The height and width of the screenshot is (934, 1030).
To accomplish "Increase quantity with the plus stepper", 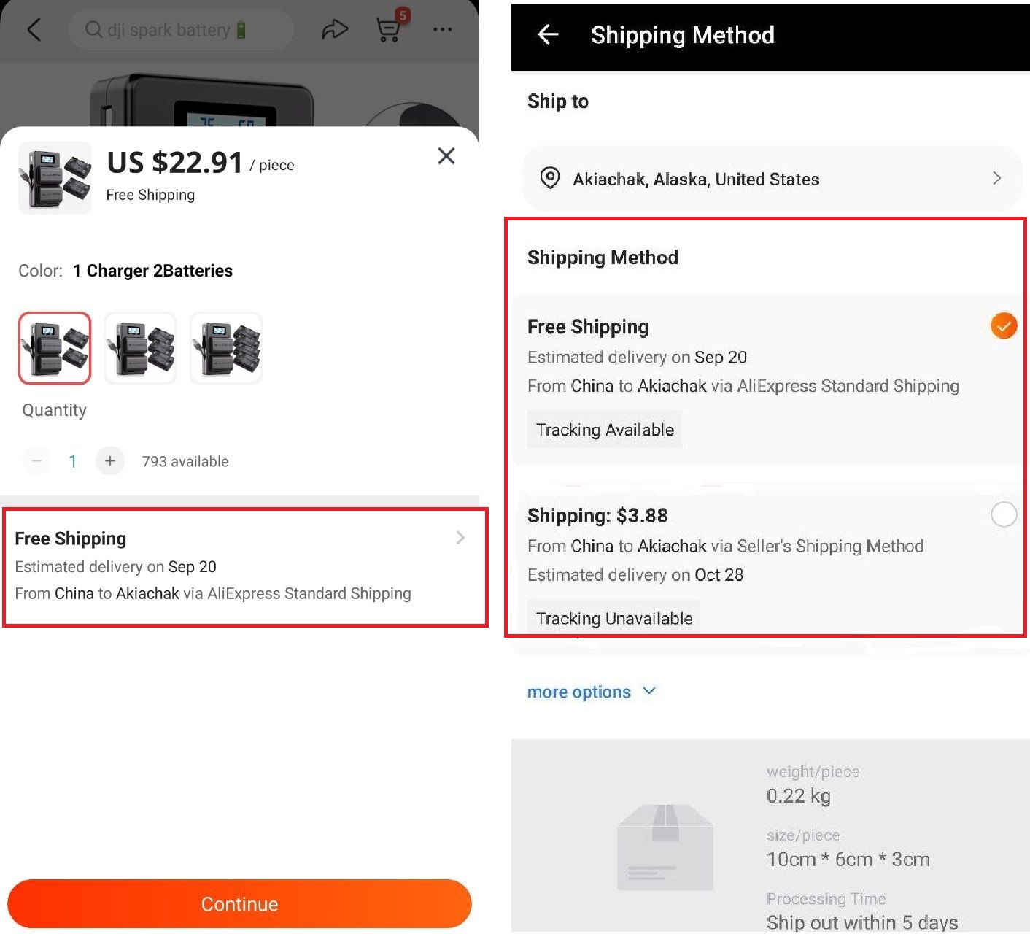I will point(109,461).
